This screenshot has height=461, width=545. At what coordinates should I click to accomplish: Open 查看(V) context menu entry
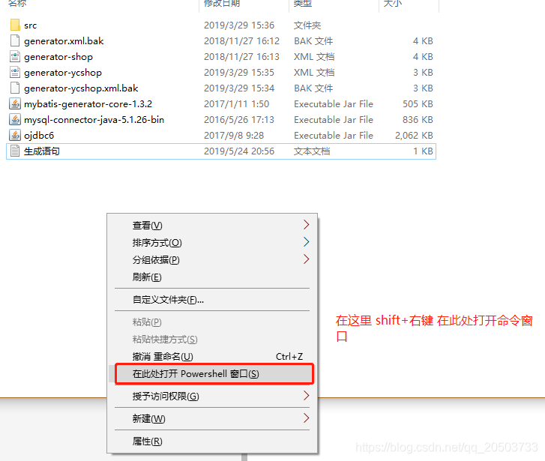[x=212, y=226]
